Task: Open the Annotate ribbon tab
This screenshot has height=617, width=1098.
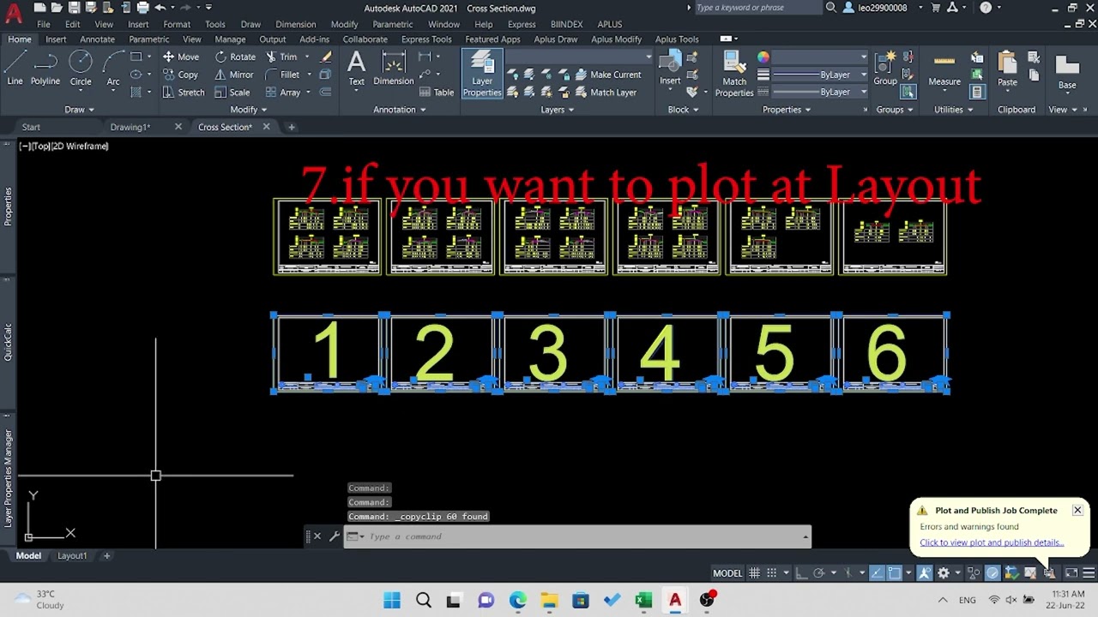Action: pyautogui.click(x=97, y=39)
